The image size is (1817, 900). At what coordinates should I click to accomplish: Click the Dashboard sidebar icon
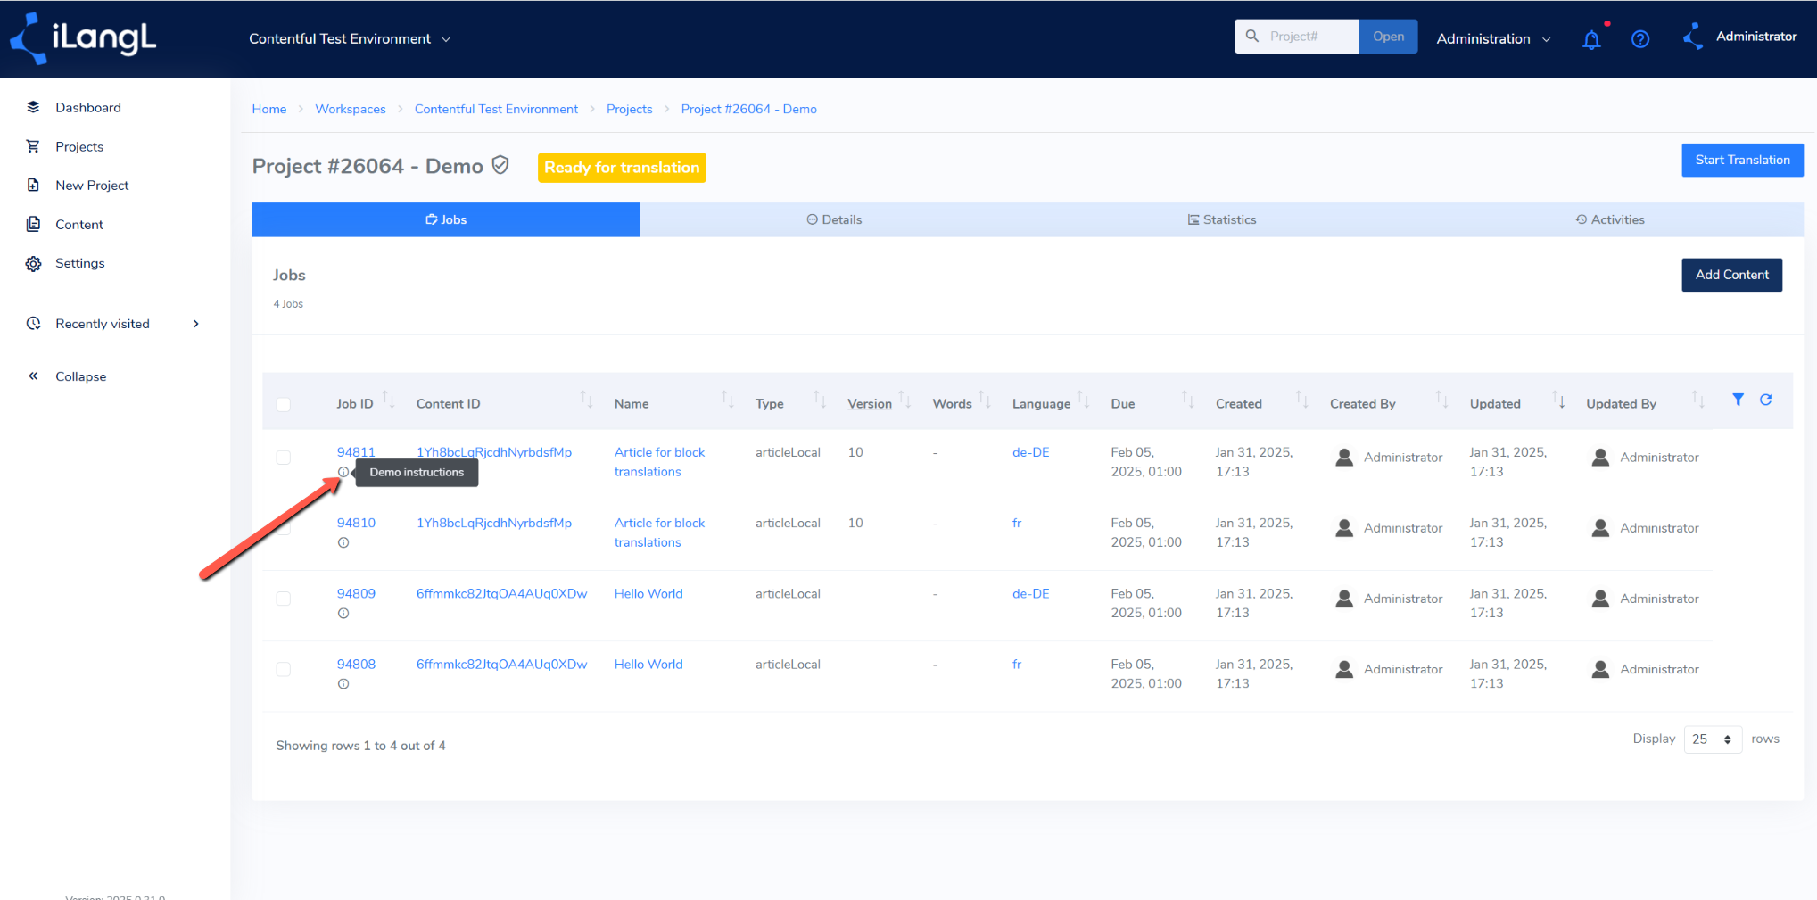(x=33, y=107)
